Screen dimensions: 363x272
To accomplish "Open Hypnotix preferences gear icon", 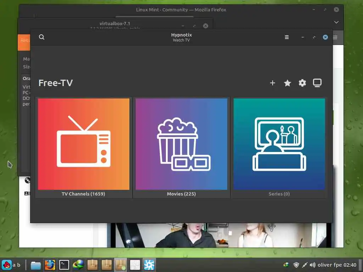I will click(302, 83).
